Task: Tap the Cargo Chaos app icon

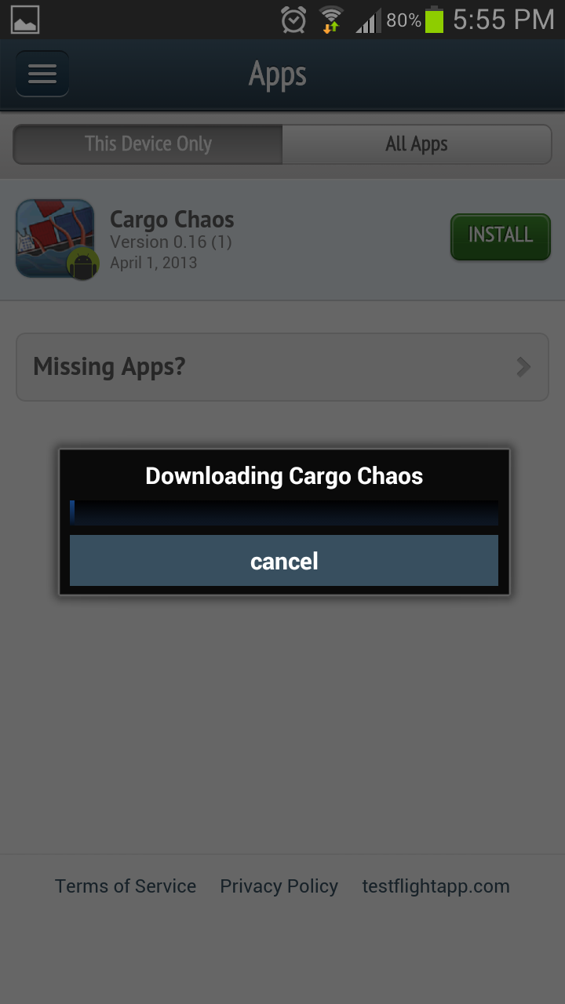Action: (x=55, y=238)
